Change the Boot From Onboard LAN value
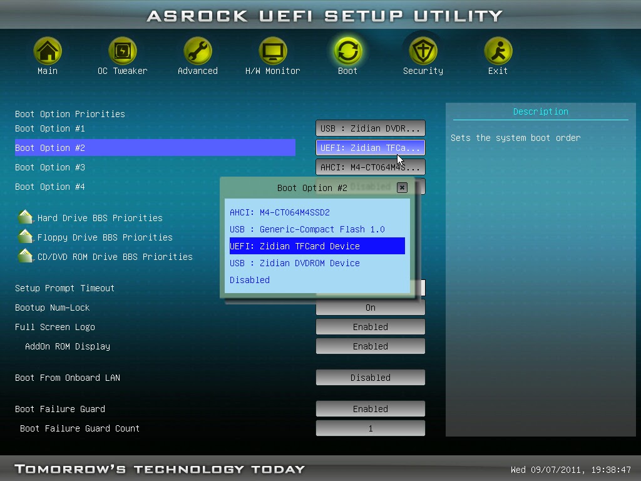 (x=371, y=378)
